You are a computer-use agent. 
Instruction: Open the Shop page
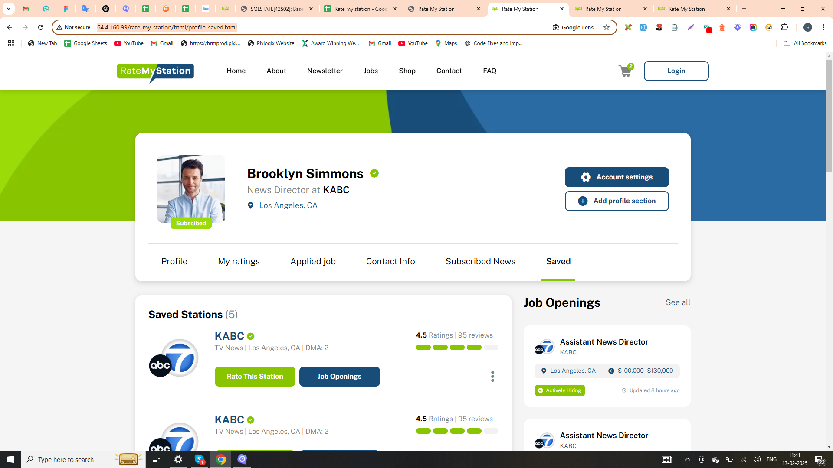(x=407, y=71)
